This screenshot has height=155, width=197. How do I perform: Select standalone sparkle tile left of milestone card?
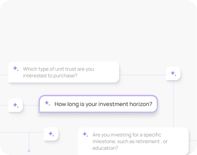click(x=51, y=134)
